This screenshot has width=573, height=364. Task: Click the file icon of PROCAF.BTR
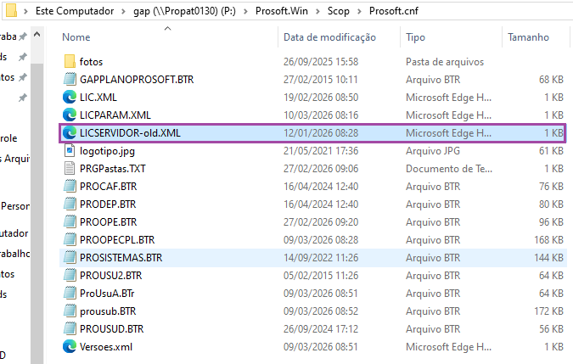(x=70, y=186)
